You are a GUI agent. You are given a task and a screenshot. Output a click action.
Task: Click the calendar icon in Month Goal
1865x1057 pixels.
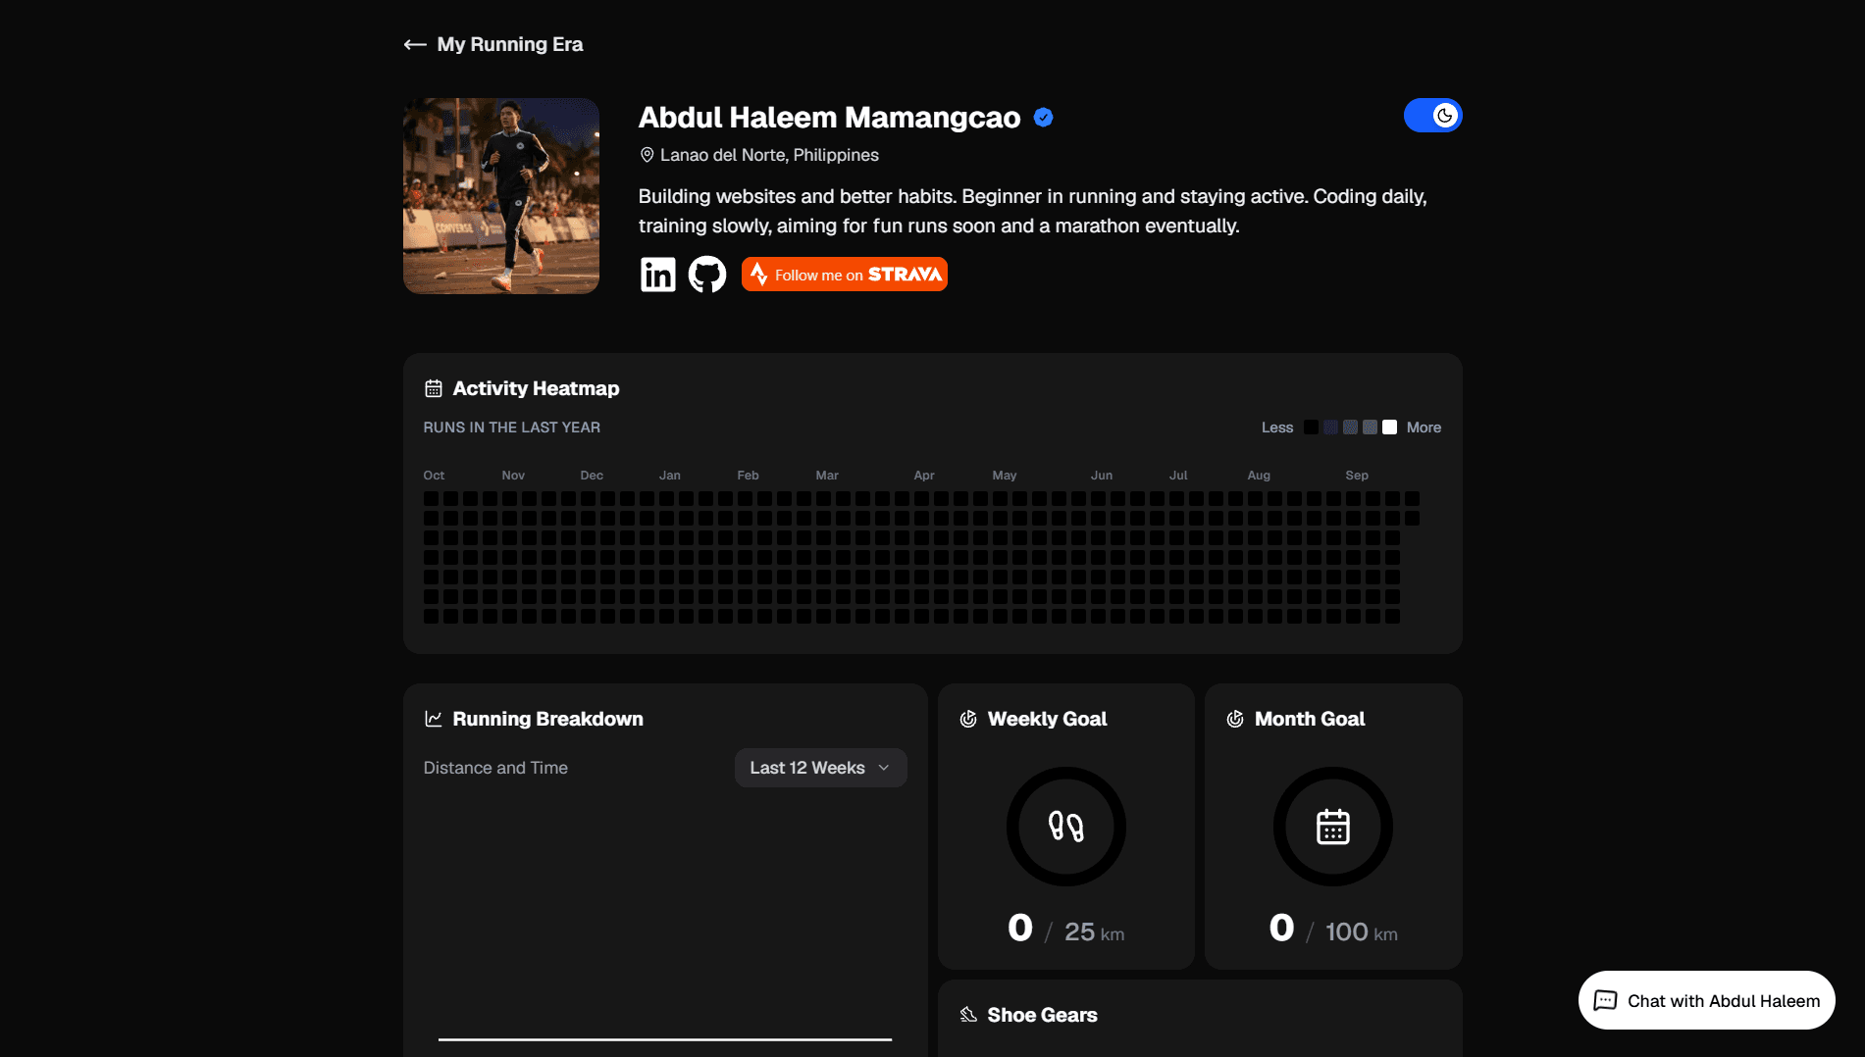tap(1333, 827)
